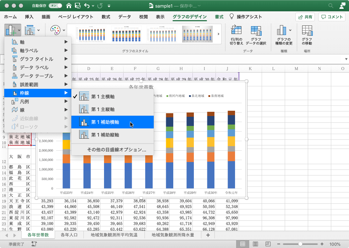Zoom in with the plus icon

coord(322,244)
